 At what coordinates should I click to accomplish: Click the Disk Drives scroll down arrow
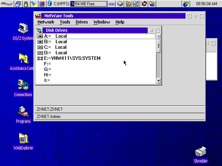[x=159, y=81]
